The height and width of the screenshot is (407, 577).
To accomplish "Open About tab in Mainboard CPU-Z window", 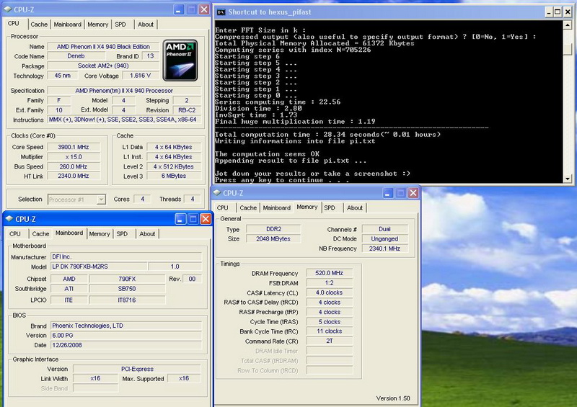I will (147, 234).
